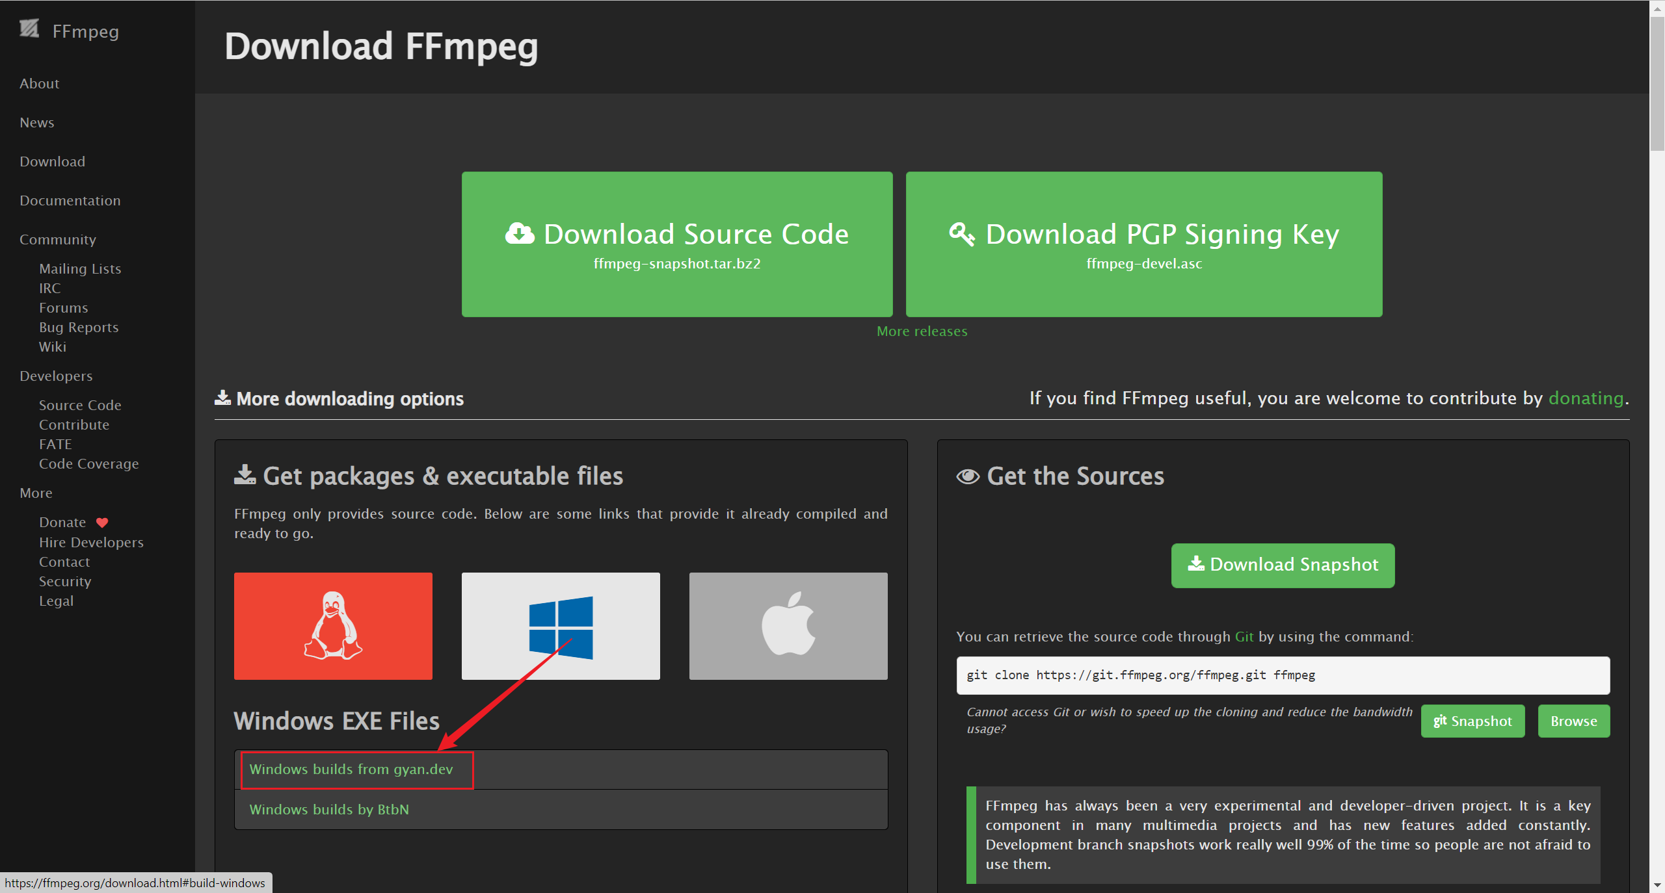Select the Community section in sidebar

(56, 239)
